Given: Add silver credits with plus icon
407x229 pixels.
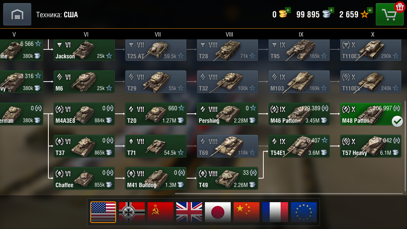Looking at the screenshot, I should (331, 10).
